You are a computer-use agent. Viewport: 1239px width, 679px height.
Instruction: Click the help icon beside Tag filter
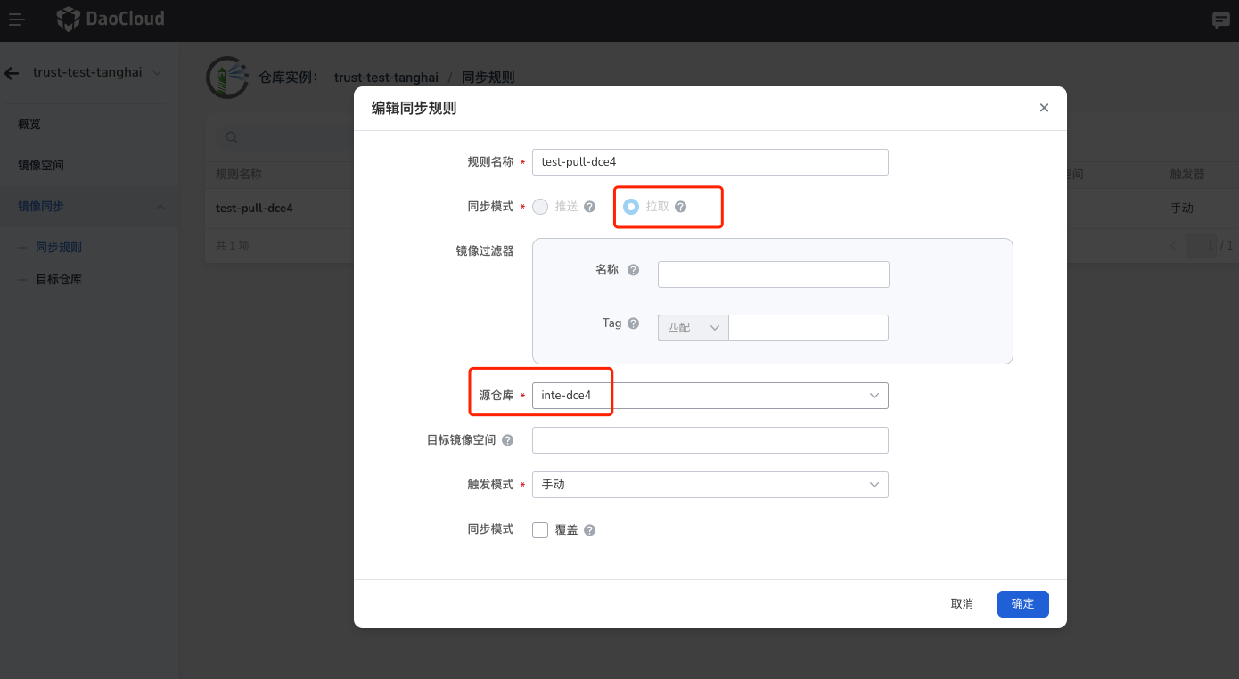click(x=632, y=323)
